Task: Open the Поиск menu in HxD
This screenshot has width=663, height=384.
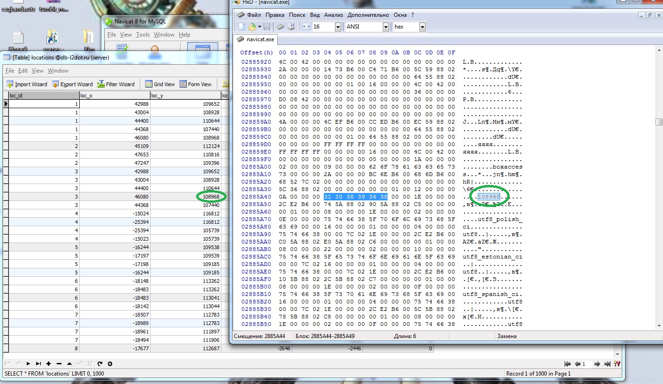Action: point(297,15)
